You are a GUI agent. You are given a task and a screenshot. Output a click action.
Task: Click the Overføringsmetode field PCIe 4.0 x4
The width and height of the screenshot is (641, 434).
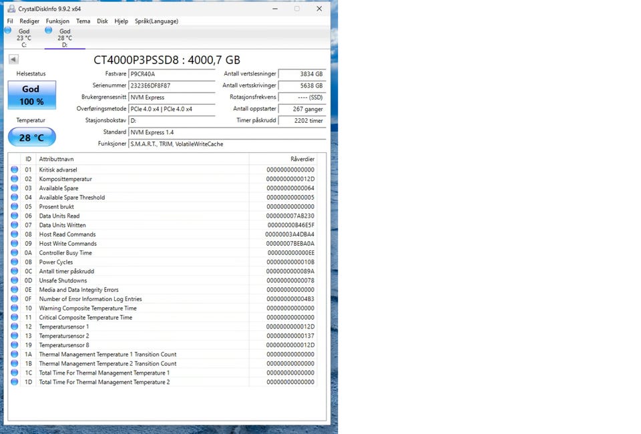pos(172,109)
